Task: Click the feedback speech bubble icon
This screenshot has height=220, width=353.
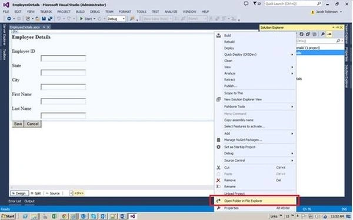Action: click(246, 4)
